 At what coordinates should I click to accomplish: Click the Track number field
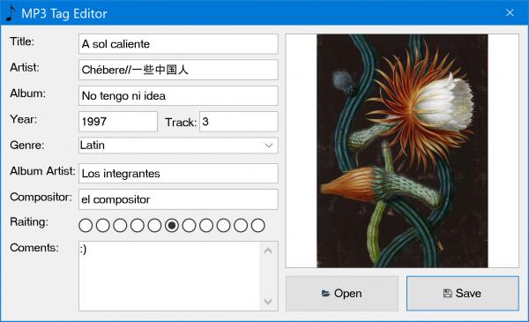(239, 122)
